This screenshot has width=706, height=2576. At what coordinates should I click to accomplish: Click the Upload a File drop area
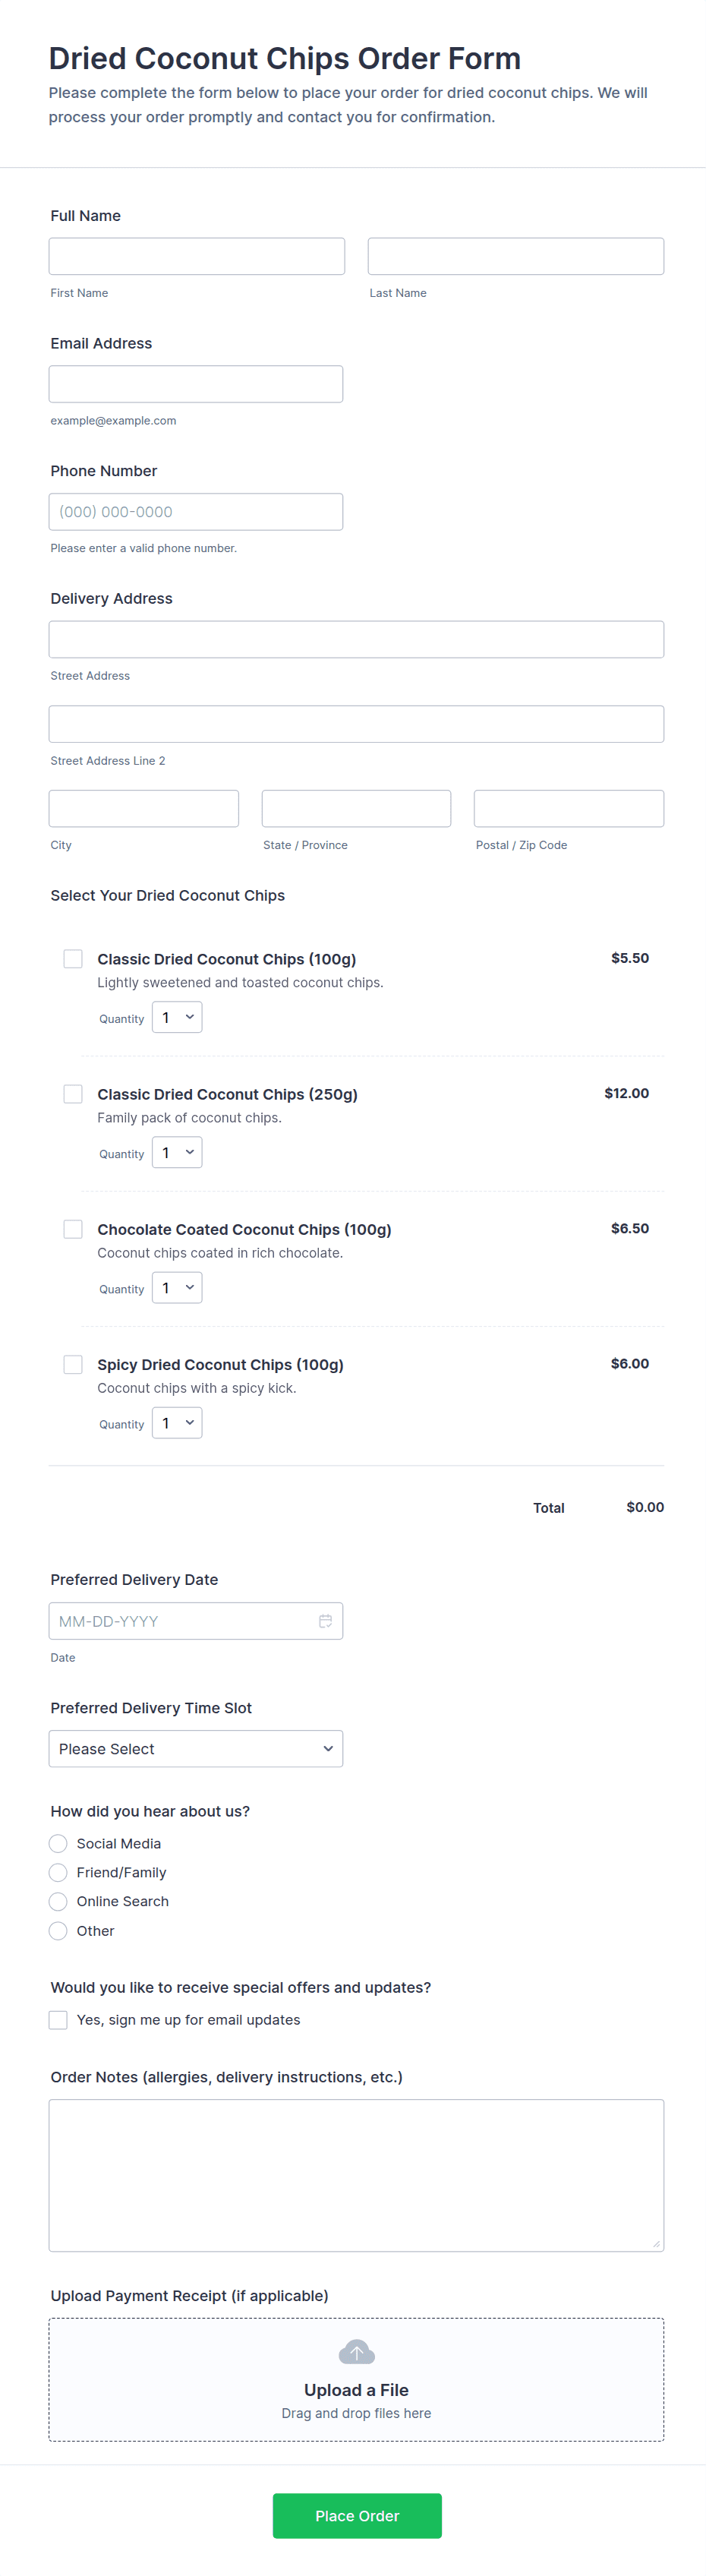pos(356,2380)
